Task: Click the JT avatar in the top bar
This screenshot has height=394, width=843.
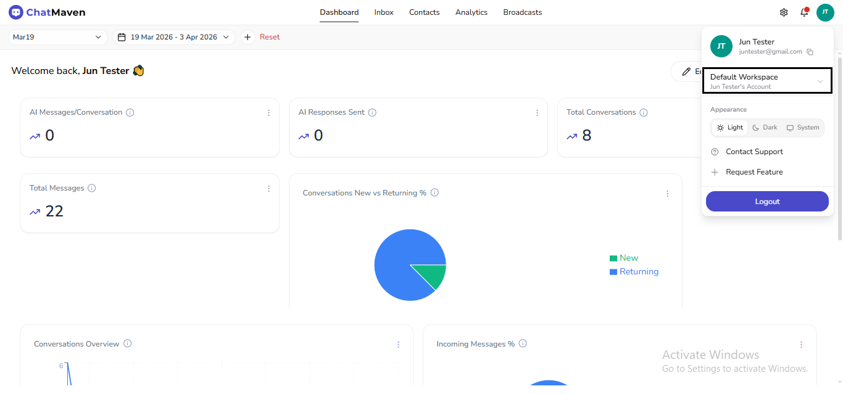Action: [825, 12]
